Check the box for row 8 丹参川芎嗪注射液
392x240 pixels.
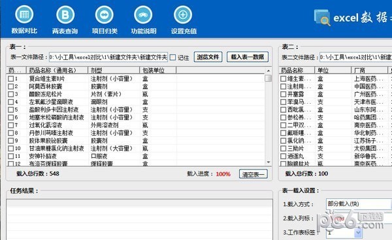pos(10,133)
